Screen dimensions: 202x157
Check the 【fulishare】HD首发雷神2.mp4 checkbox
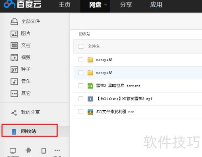click(81, 99)
